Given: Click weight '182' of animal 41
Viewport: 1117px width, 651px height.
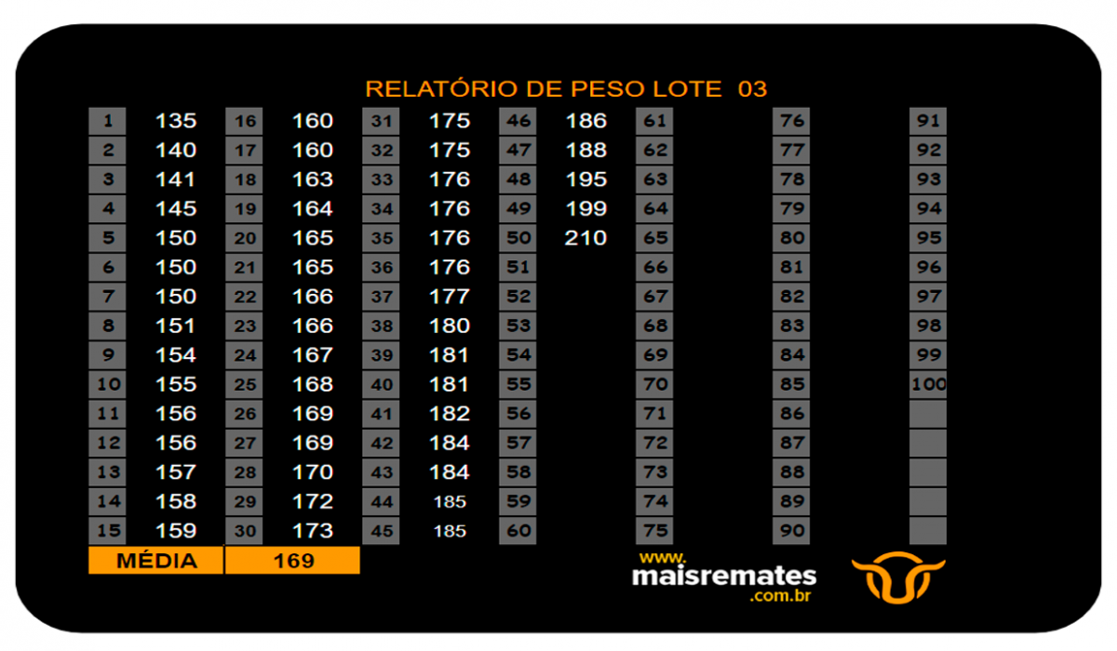Looking at the screenshot, I should coord(450,414).
